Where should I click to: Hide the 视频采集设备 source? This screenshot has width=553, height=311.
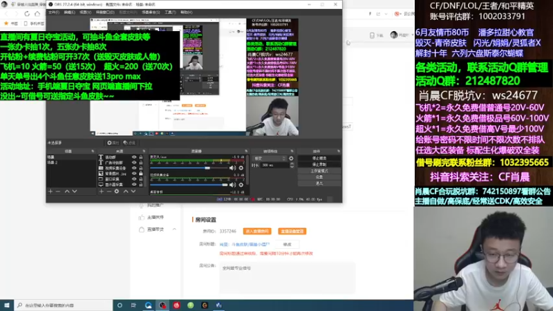tap(134, 168)
